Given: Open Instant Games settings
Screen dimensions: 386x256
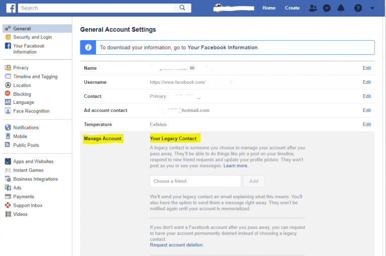Looking at the screenshot, I should point(28,170).
